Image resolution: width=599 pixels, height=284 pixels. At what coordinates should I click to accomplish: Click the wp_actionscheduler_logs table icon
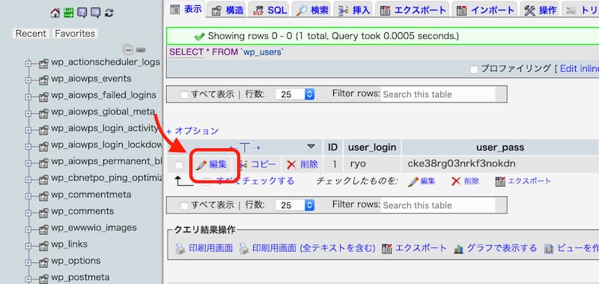tap(43, 63)
